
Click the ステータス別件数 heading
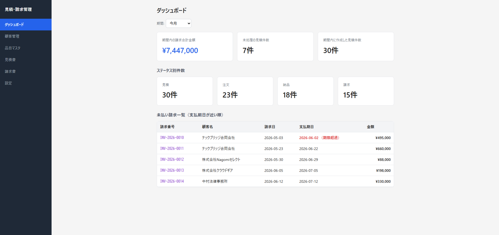click(x=171, y=70)
